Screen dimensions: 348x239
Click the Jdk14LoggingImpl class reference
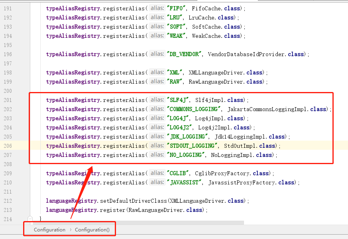[241, 137]
